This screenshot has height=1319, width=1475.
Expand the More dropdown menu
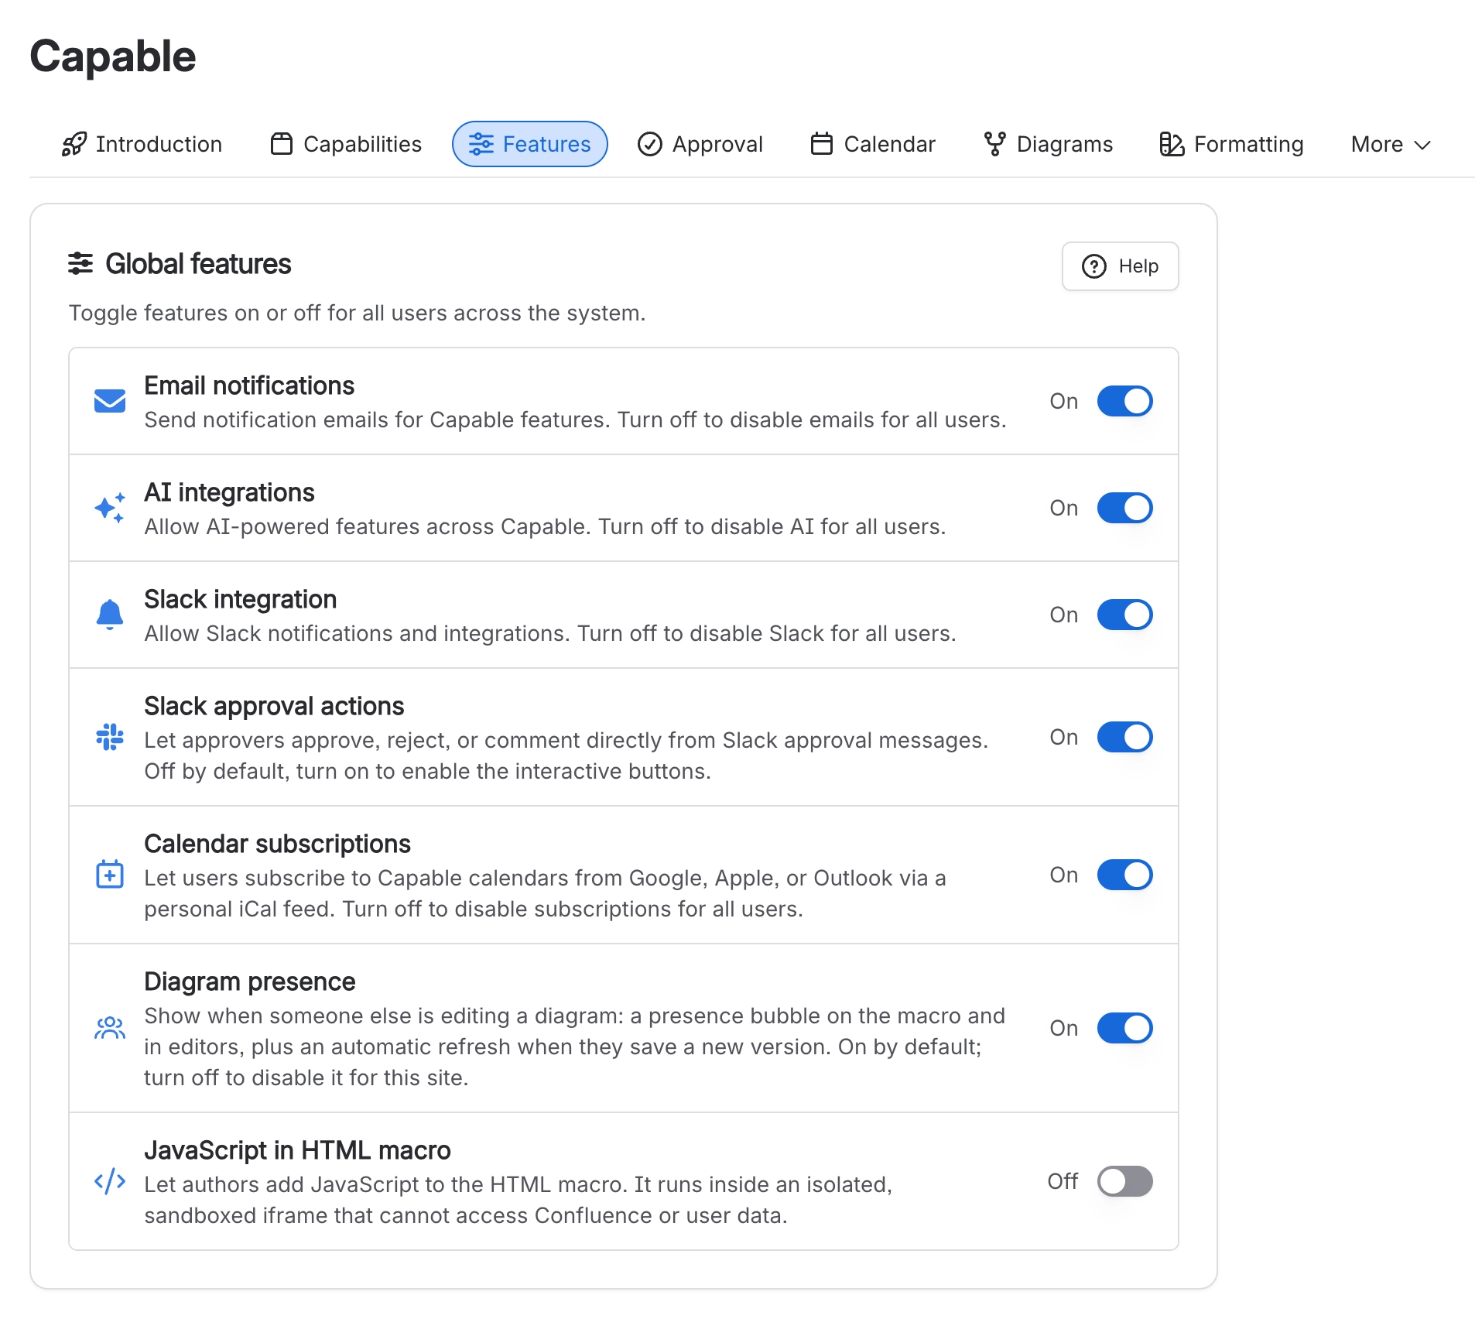click(1391, 144)
